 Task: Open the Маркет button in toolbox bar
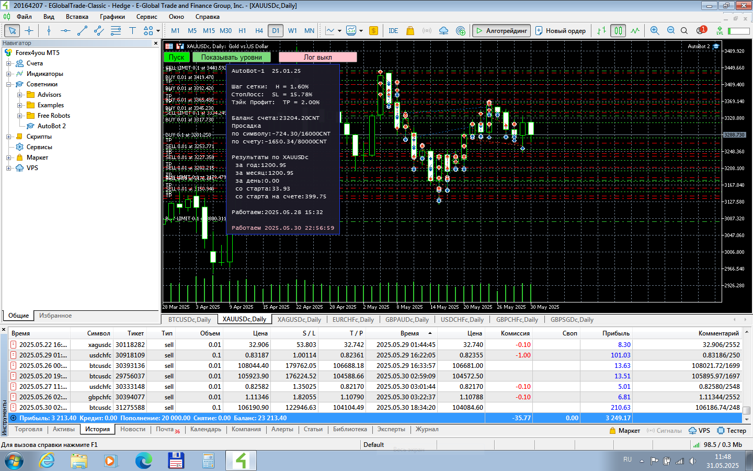[x=624, y=431]
